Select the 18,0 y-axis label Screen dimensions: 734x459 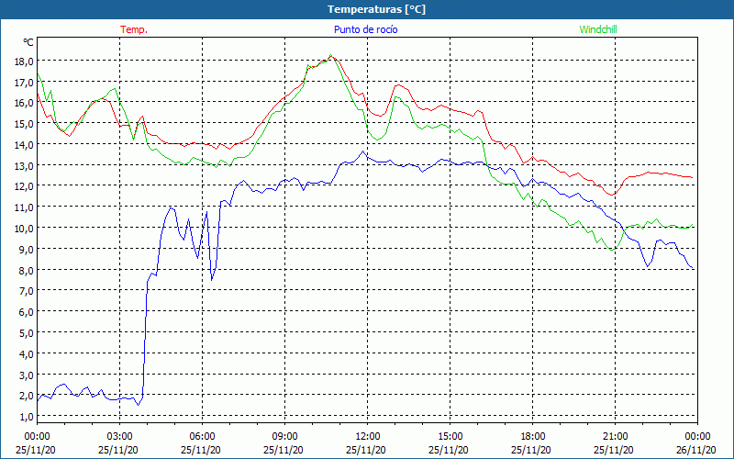point(24,62)
